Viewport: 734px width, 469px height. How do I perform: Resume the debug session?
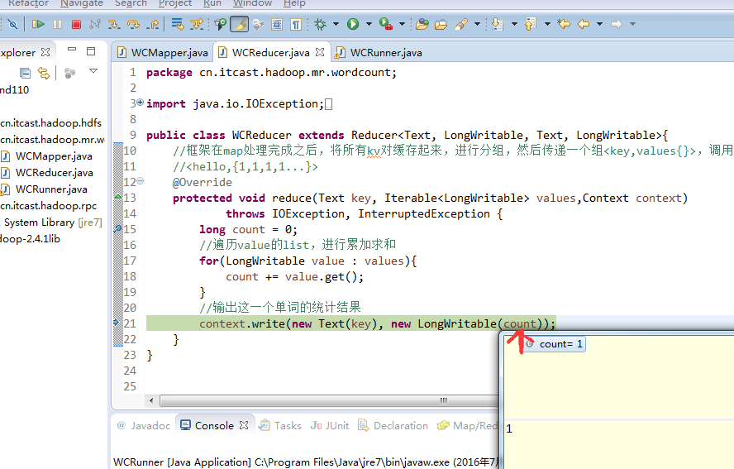[x=38, y=24]
